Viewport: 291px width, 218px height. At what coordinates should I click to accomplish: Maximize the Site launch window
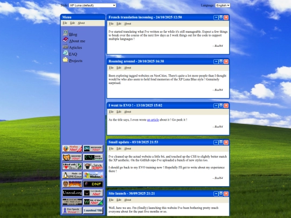(x=221, y=194)
